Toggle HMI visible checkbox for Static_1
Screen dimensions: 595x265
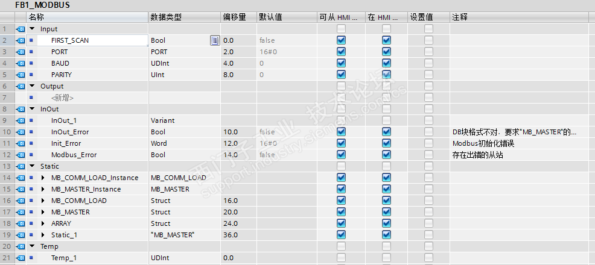point(386,235)
